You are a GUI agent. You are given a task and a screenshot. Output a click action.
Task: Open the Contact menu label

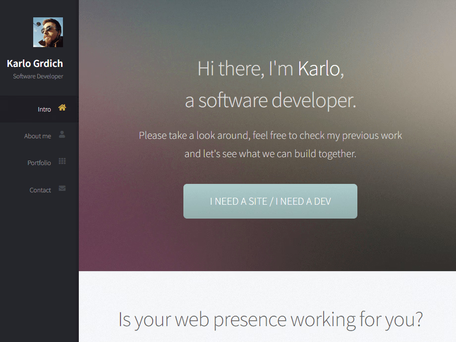(x=40, y=190)
